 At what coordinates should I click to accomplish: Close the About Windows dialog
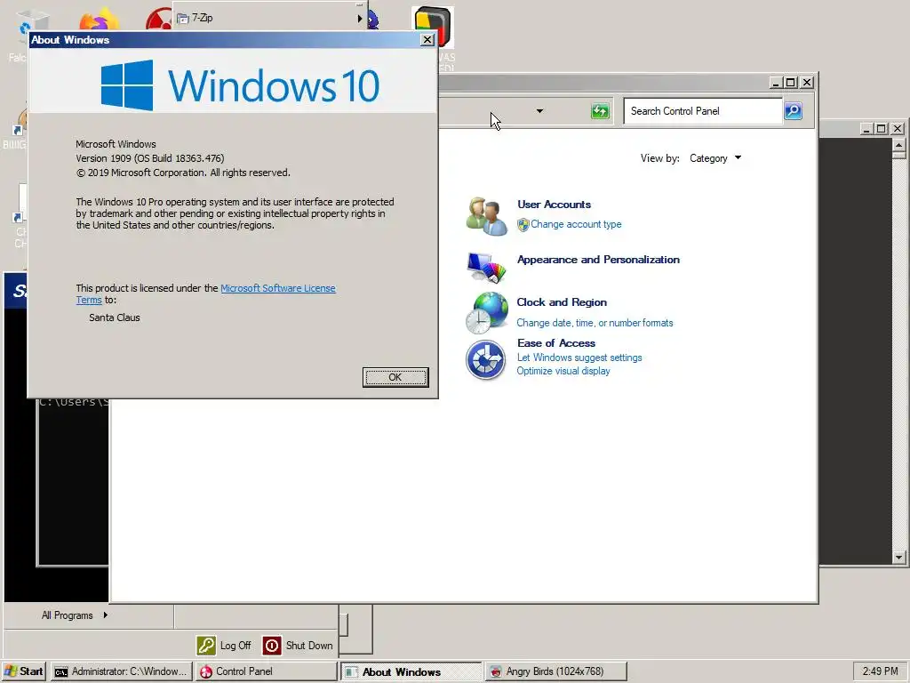[427, 39]
